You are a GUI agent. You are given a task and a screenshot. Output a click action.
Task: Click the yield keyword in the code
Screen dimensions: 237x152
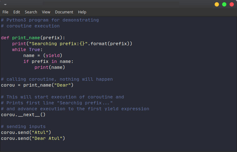pos(53,55)
